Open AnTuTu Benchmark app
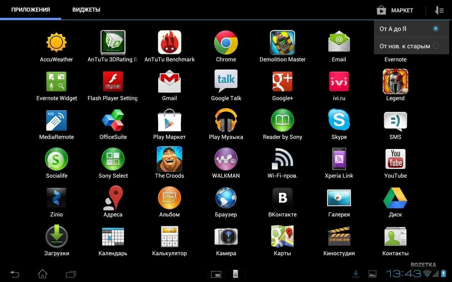452x282 pixels. [x=169, y=43]
